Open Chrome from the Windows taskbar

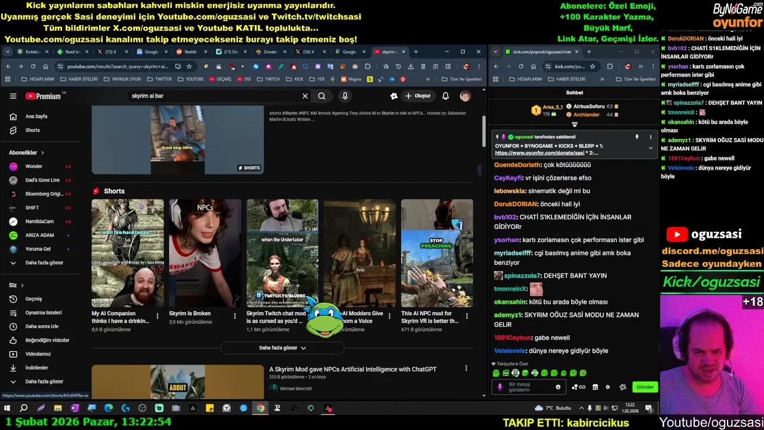(x=260, y=408)
